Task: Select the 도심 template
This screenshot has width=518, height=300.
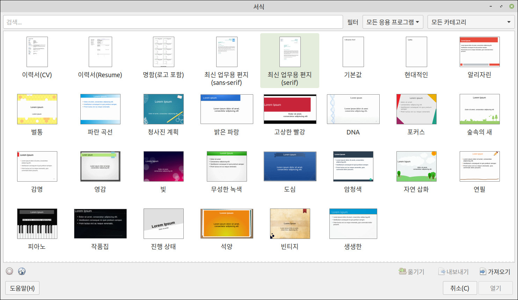Action: click(x=290, y=172)
